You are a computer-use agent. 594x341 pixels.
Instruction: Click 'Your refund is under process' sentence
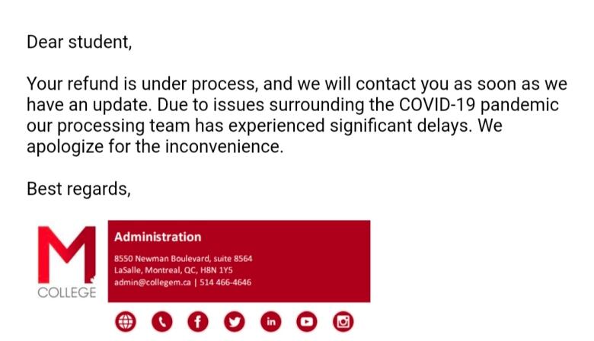pos(142,84)
